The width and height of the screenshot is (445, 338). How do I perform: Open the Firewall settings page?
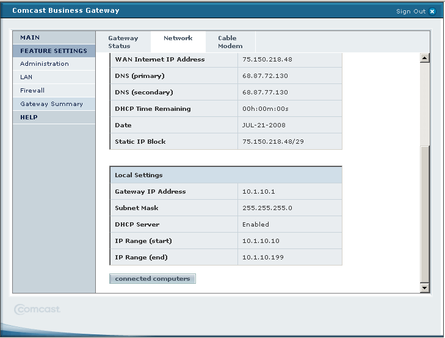pos(54,91)
